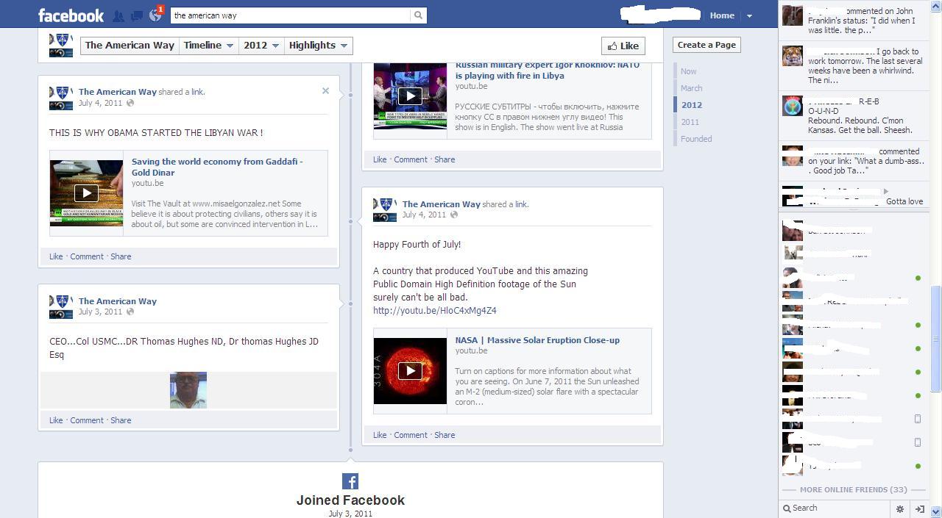Click the privacy globe on the Happy Fourth post

click(x=454, y=215)
